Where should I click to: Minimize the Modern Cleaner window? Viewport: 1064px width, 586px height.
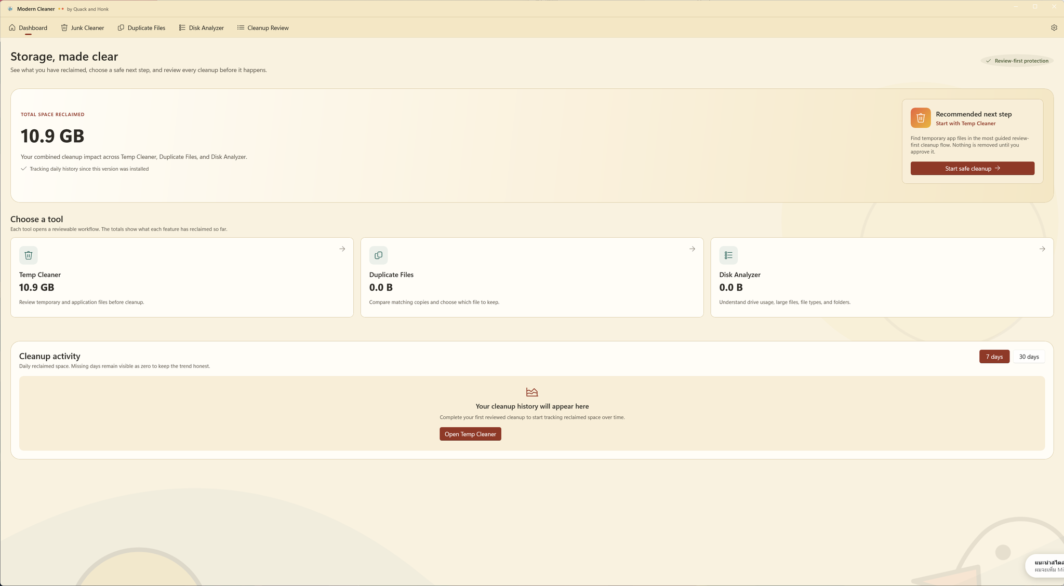pyautogui.click(x=1016, y=7)
